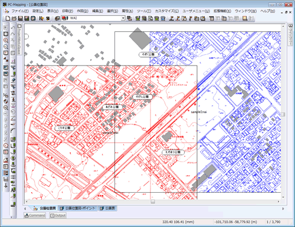Click the map scroll-left arrow

[x=27, y=202]
